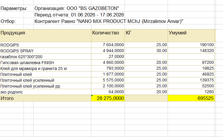Select quantity cell '793,0000'

click(x=108, y=68)
